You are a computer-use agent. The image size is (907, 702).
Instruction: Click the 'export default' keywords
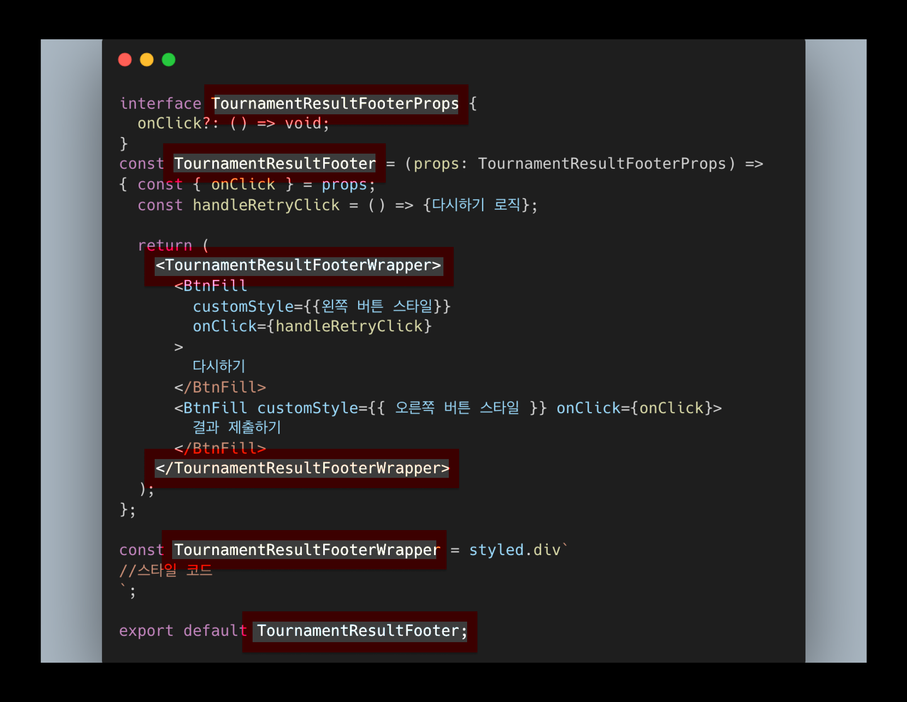coord(183,631)
